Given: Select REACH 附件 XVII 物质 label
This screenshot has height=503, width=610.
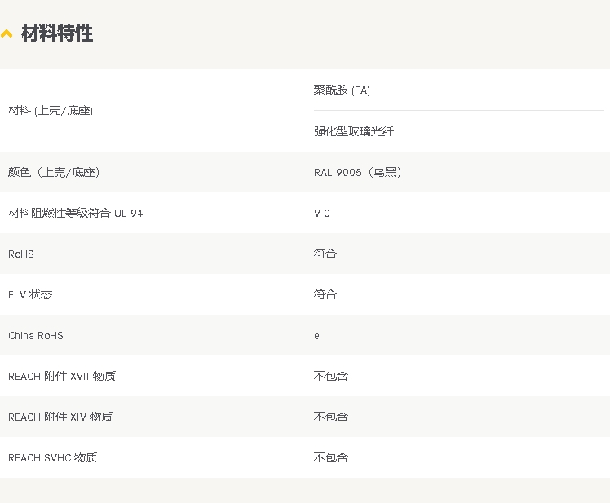Looking at the screenshot, I should (62, 376).
